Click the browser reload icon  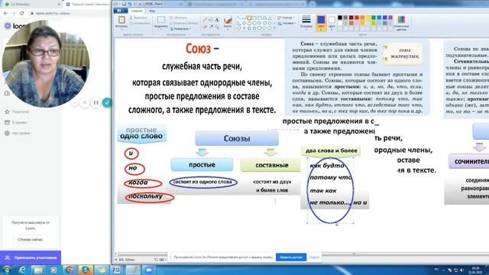tap(22, 14)
